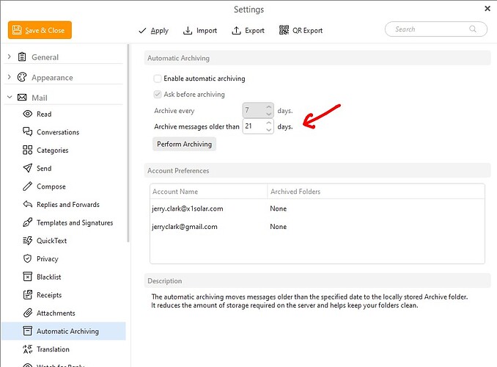Open Replies and Forwards settings
The image size is (497, 367).
pyautogui.click(x=67, y=205)
